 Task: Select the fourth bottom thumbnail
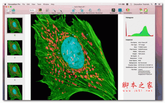click(15, 92)
